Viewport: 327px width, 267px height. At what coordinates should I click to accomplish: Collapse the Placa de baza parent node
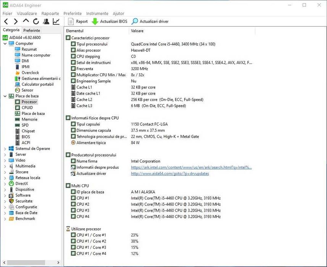pos(5,96)
